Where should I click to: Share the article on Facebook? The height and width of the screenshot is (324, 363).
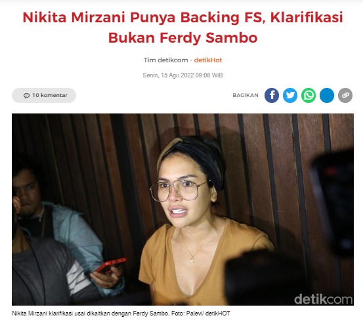point(272,95)
